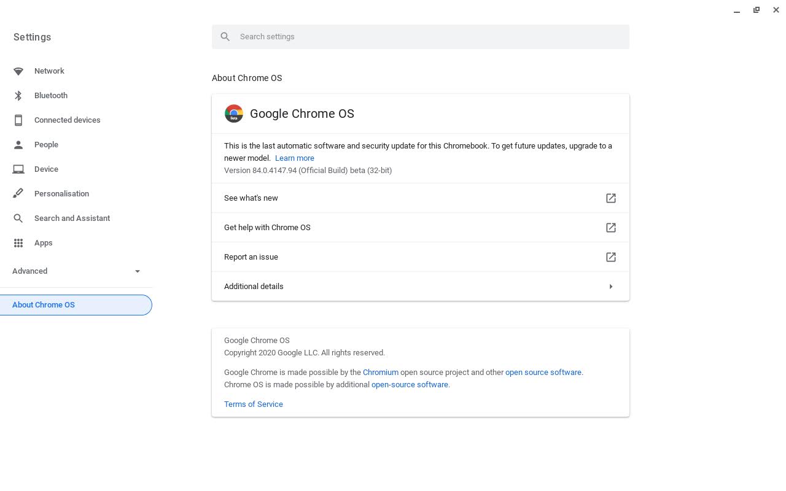Expand the Advanced label in sidebar
This screenshot has width=786, height=491.
29,271
